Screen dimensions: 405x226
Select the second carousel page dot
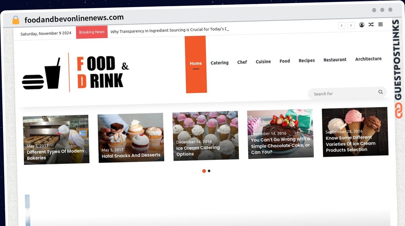209,171
